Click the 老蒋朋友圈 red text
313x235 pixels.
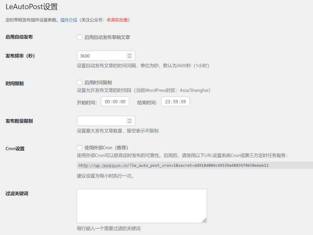[117, 20]
